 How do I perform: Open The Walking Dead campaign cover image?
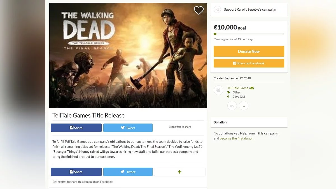pyautogui.click(x=128, y=55)
